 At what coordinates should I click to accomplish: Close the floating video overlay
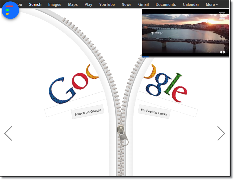pyautogui.click(x=222, y=15)
